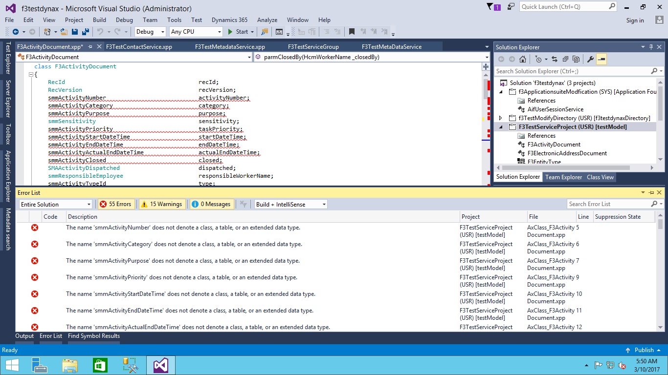Expand the f3TestModifyDirectory project node
Screen dimensions: 668x375
point(500,117)
